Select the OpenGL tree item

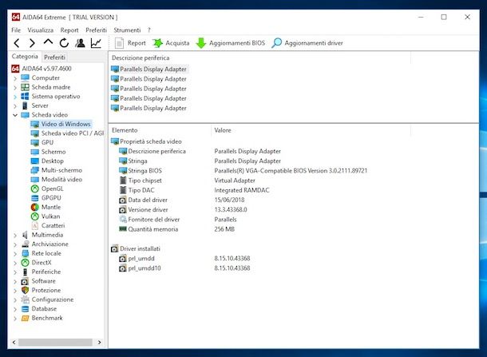pyautogui.click(x=47, y=188)
